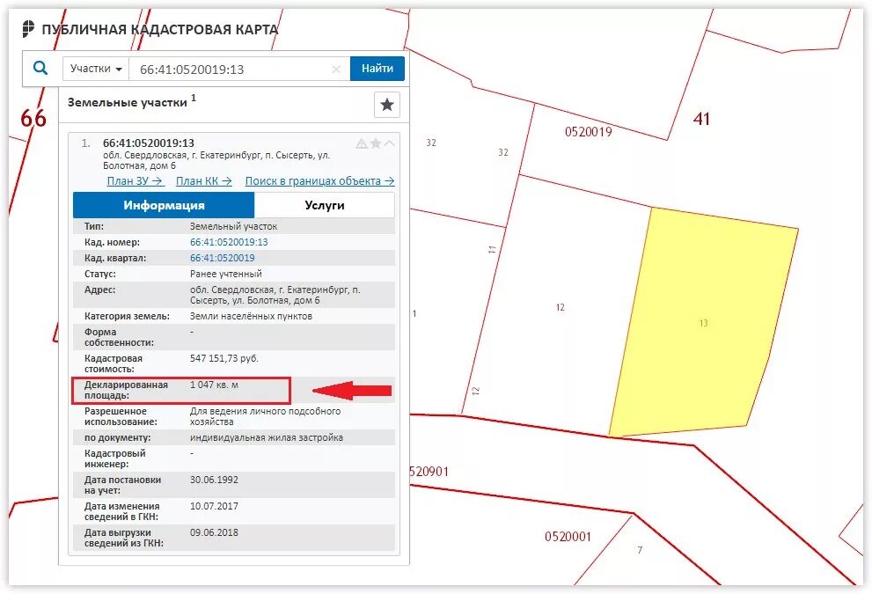Viewport: 872px width, 594px height.
Task: Click the ПУБЛИЧНАЯ КАДАСТРОВАЯ КАРТА title
Action: (160, 29)
